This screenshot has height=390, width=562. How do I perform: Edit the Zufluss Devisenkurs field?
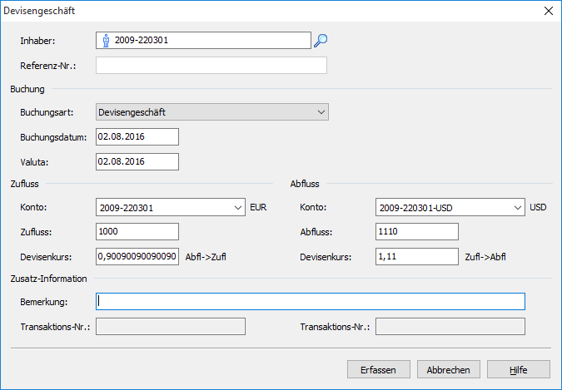(137, 257)
